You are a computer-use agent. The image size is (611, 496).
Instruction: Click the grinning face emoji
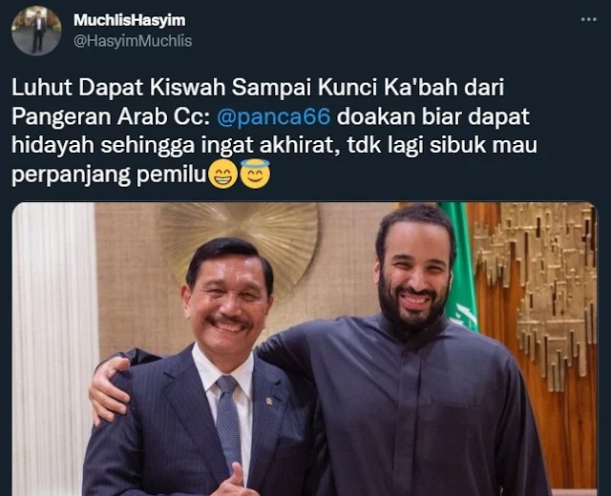pyautogui.click(x=222, y=175)
